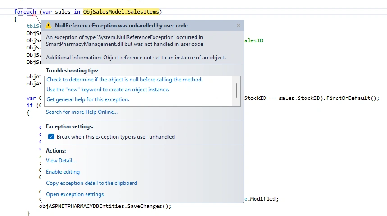Open 'Check to determine if the object is null' tip

tap(125, 80)
